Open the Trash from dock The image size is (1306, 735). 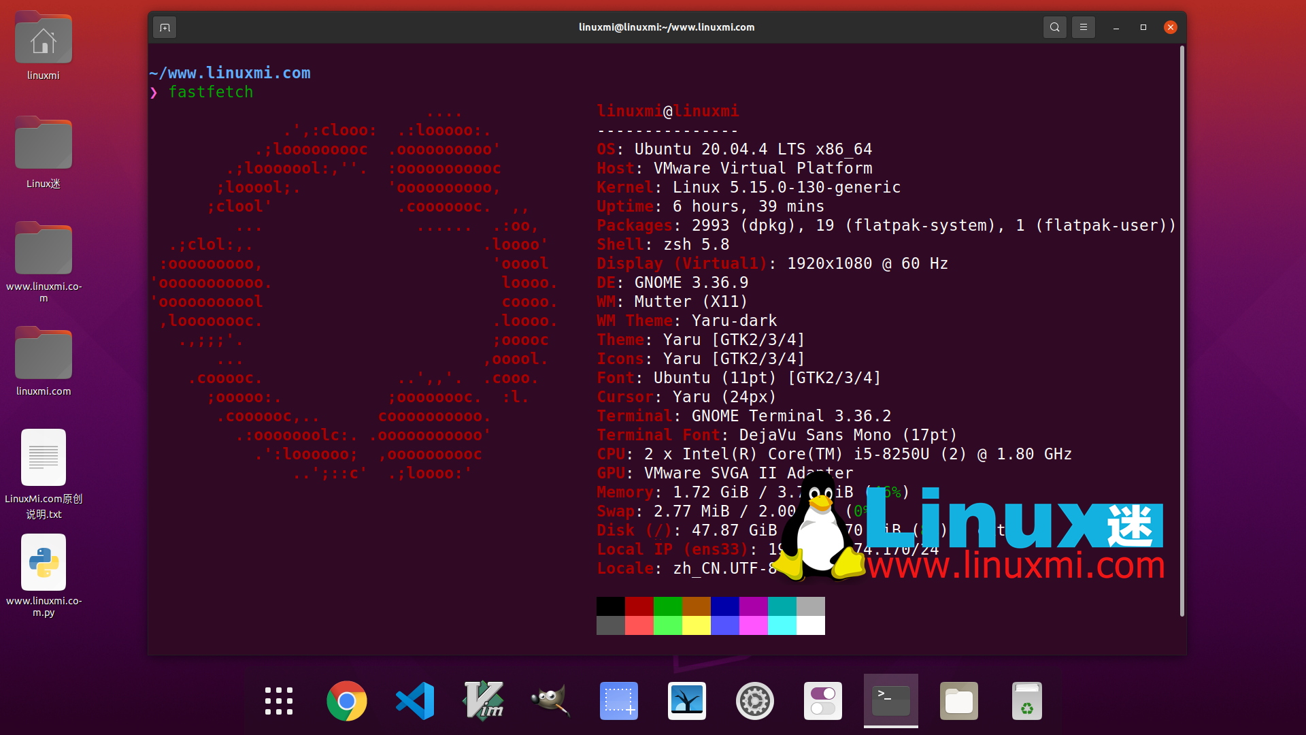(x=1027, y=701)
